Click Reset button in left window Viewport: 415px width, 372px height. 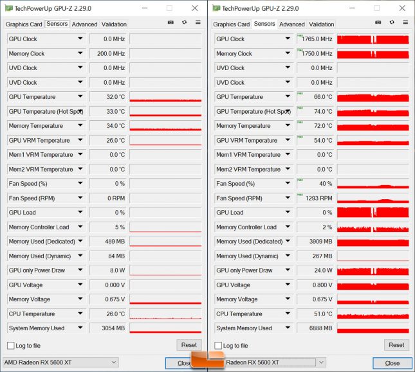[189, 345]
